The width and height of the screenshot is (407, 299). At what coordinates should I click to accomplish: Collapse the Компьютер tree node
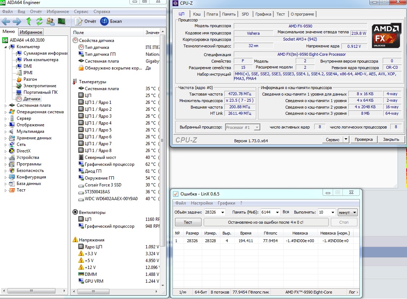pos(5,47)
